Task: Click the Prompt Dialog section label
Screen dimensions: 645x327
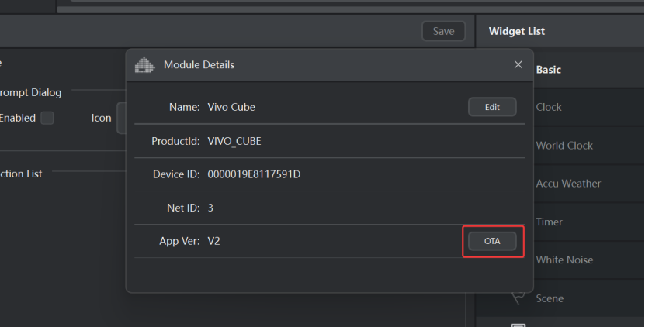Action: 30,93
